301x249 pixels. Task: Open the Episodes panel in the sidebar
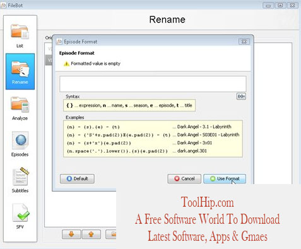(x=20, y=144)
